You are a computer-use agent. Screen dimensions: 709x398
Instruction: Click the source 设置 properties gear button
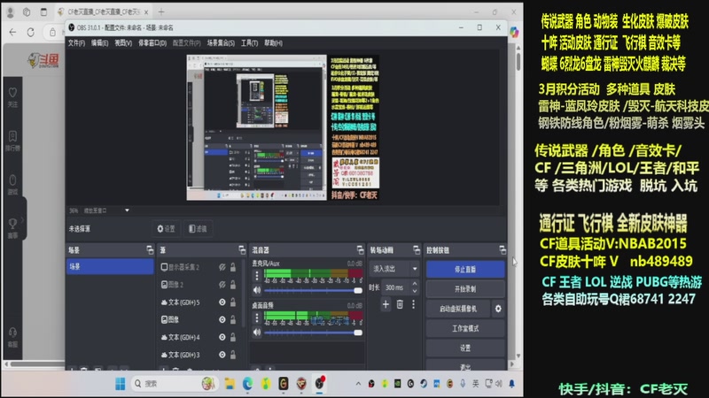[166, 229]
